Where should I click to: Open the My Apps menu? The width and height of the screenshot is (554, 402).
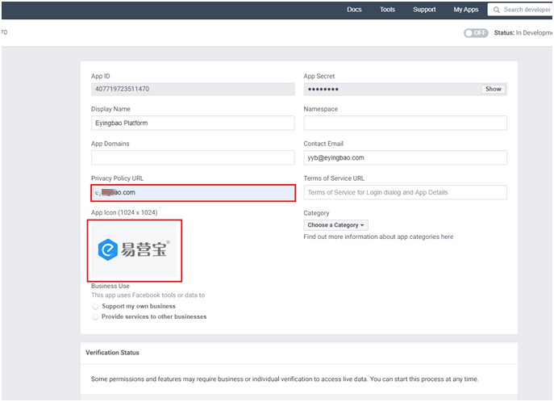pyautogui.click(x=465, y=10)
